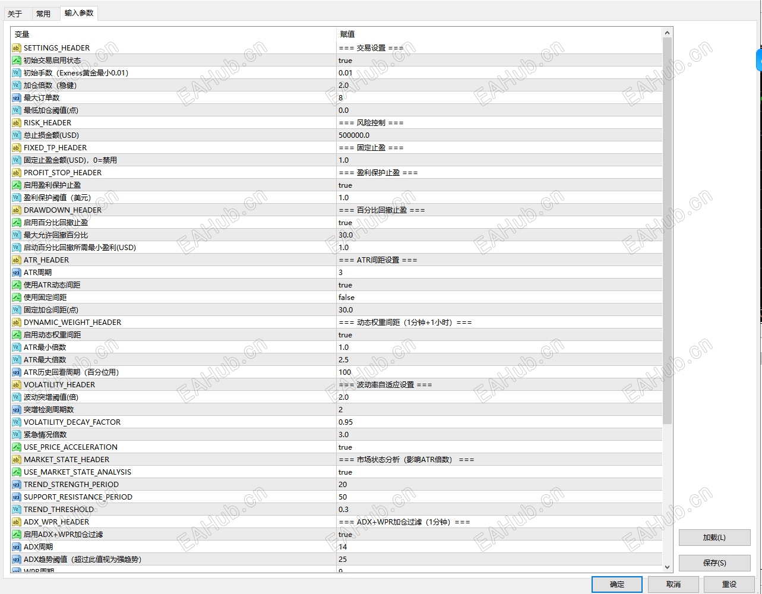Select the TREND_THRESHOLD value 0.3
This screenshot has width=762, height=594.
point(343,510)
